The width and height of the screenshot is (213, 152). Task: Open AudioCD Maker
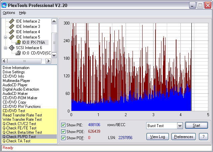(15, 94)
